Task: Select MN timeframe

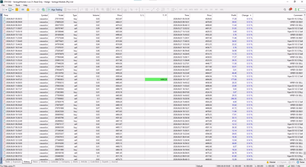Action: [221, 9]
